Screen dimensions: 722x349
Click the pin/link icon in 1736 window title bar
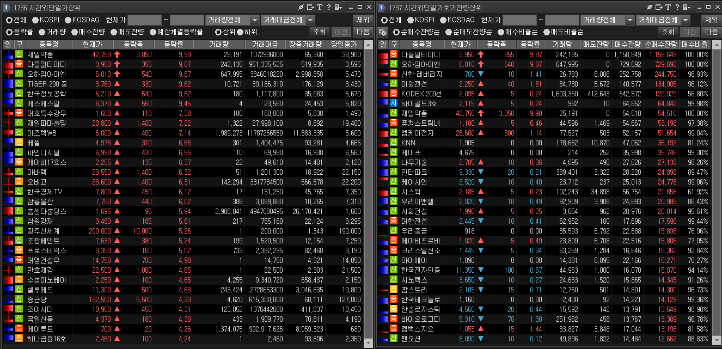click(301, 7)
